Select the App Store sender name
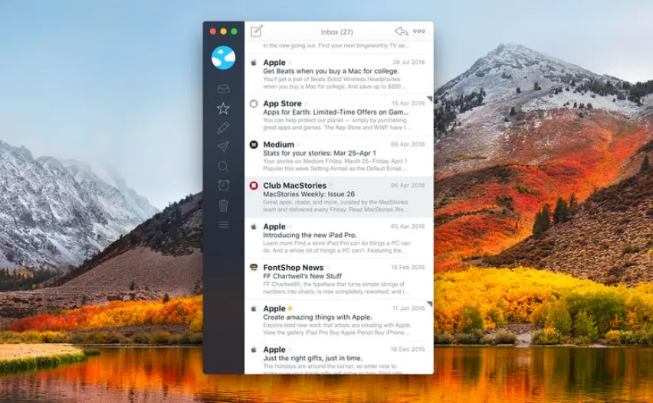This screenshot has height=403, width=653. [x=282, y=103]
